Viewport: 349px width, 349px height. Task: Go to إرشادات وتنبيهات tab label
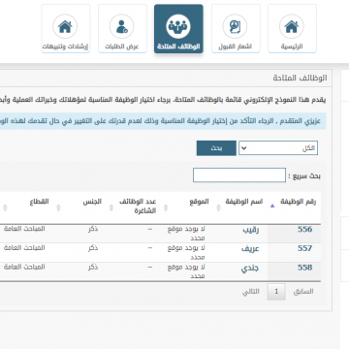coord(65,47)
